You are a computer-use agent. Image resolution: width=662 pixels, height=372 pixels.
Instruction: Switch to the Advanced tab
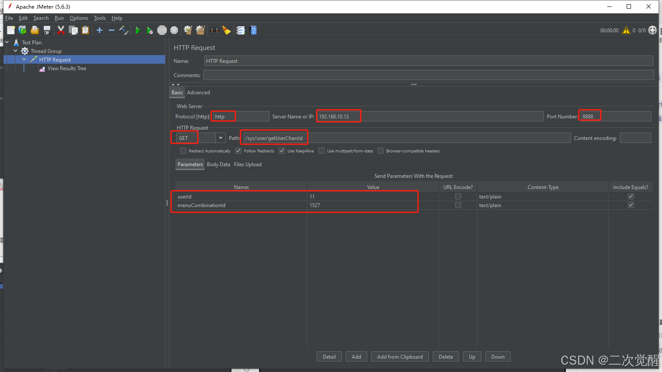pyautogui.click(x=198, y=93)
